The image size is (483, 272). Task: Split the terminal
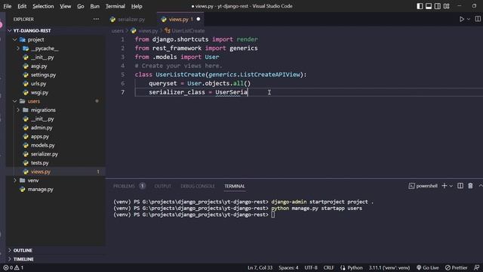(460, 186)
